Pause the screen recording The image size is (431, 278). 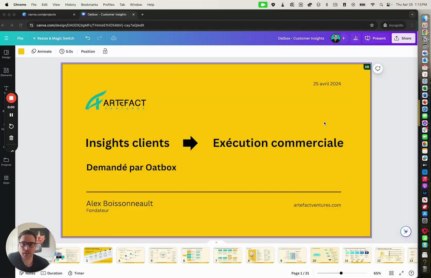coord(11,115)
